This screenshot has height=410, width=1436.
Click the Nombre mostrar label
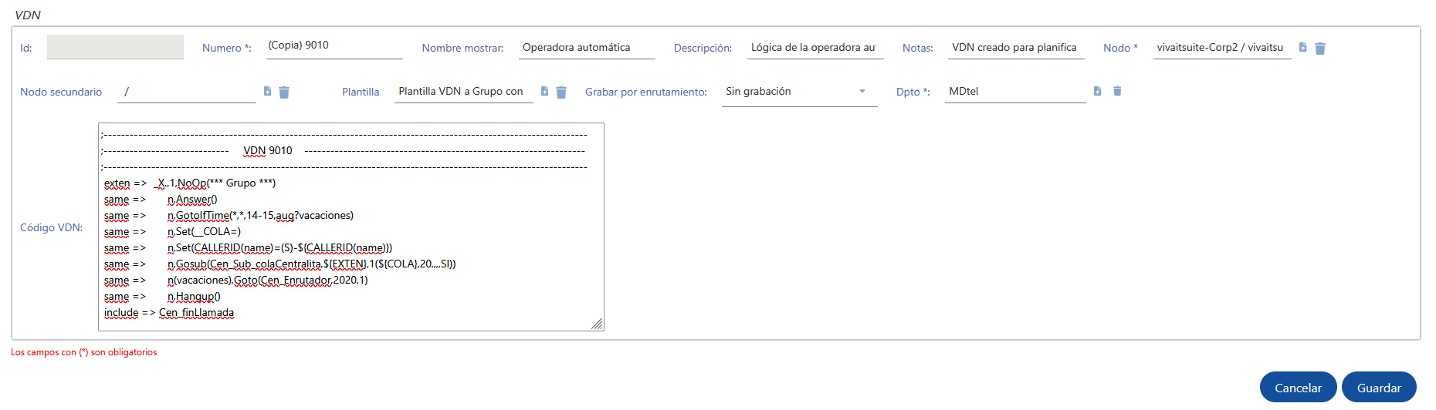pos(462,48)
